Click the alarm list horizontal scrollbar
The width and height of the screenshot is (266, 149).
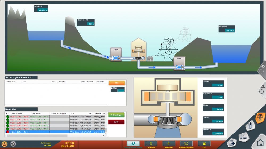click(37, 135)
